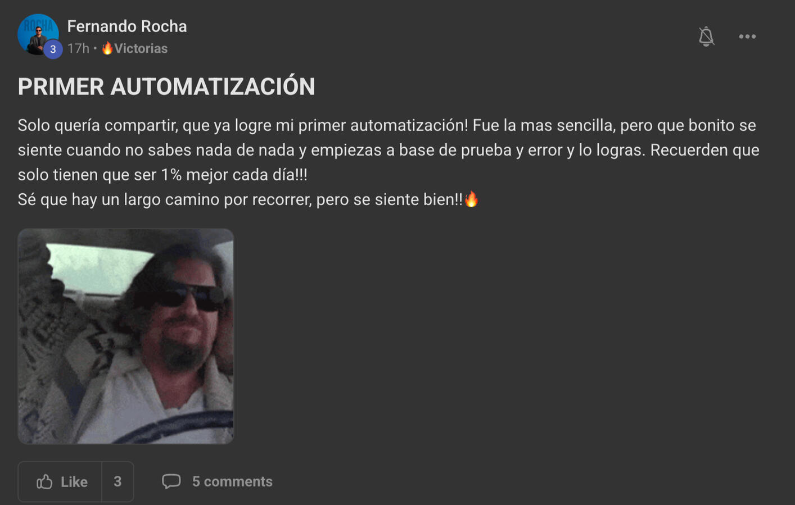The image size is (795, 505).
Task: Click the speech bubble comment icon
Action: coord(171,481)
